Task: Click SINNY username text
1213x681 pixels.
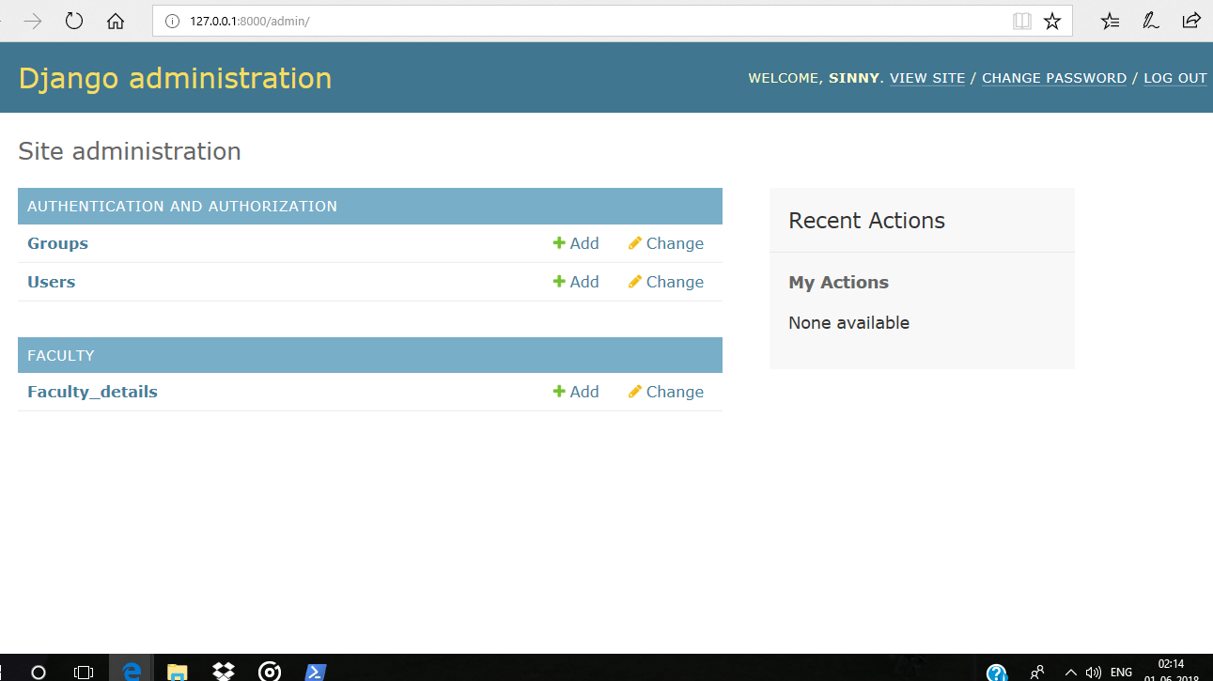Action: [x=853, y=78]
